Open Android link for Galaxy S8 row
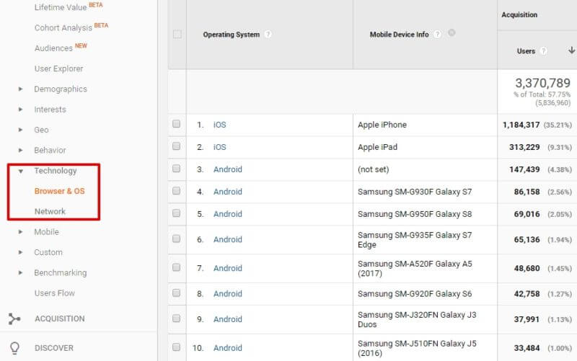Viewport: 577px width, 361px height. pos(228,214)
